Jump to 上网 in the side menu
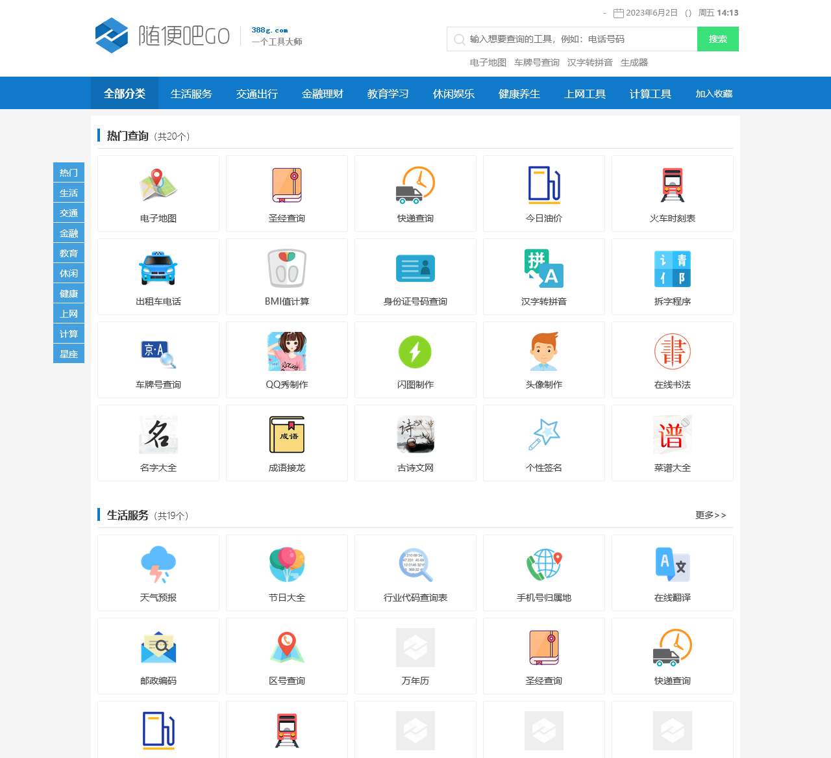831x758 pixels. 69,313
